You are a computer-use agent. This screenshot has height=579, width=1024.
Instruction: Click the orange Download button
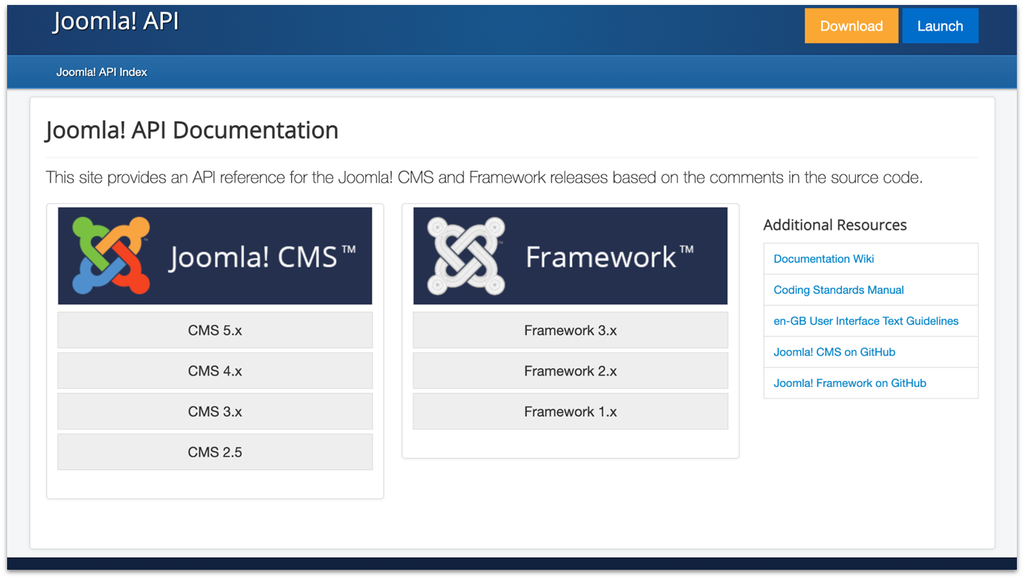[851, 26]
